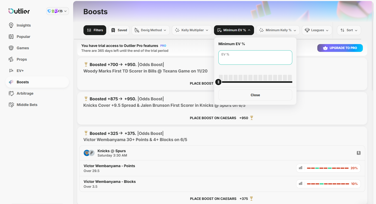
Task: Place boost on Caesars at +950
Action: [222, 118]
